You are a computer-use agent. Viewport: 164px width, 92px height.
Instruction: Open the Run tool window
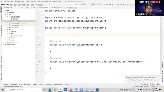coord(67,84)
